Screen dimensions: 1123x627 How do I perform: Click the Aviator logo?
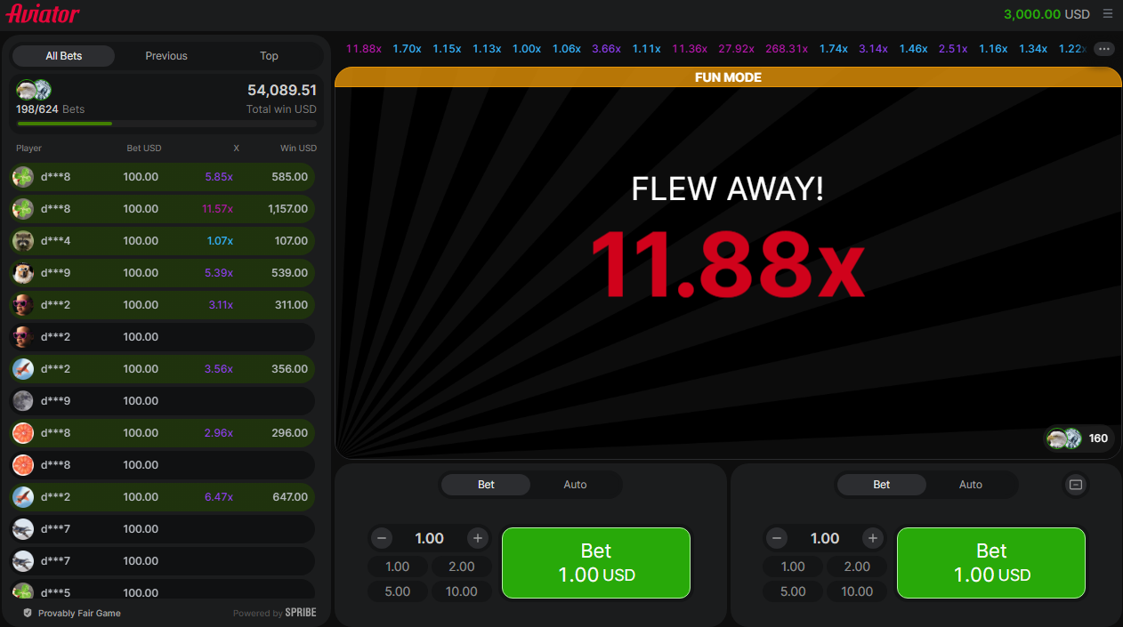(x=43, y=13)
